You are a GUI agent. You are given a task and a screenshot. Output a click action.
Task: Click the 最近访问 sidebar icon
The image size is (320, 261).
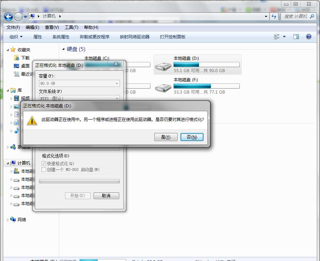pos(17,74)
